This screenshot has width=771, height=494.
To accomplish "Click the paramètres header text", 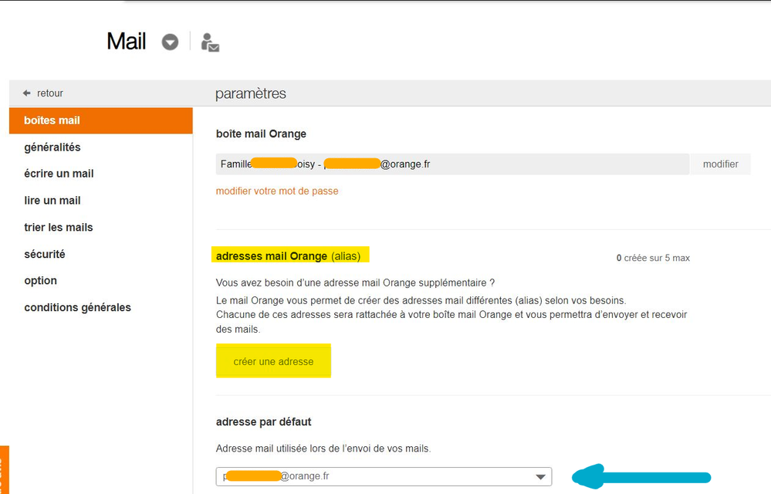I will 251,93.
